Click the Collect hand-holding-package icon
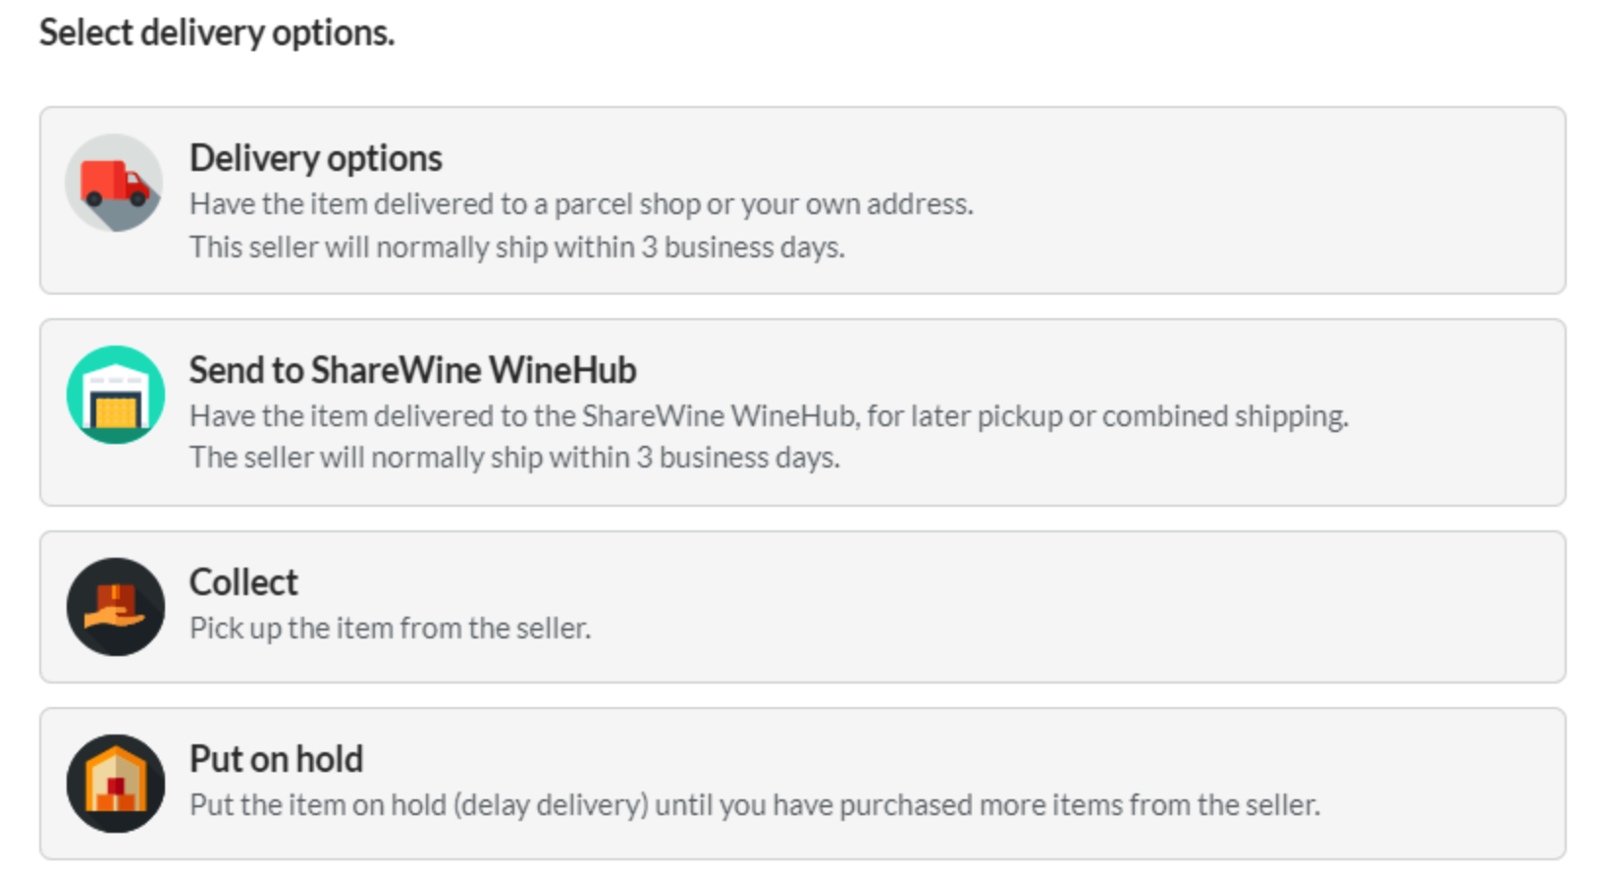This screenshot has width=1602, height=876. tap(115, 607)
